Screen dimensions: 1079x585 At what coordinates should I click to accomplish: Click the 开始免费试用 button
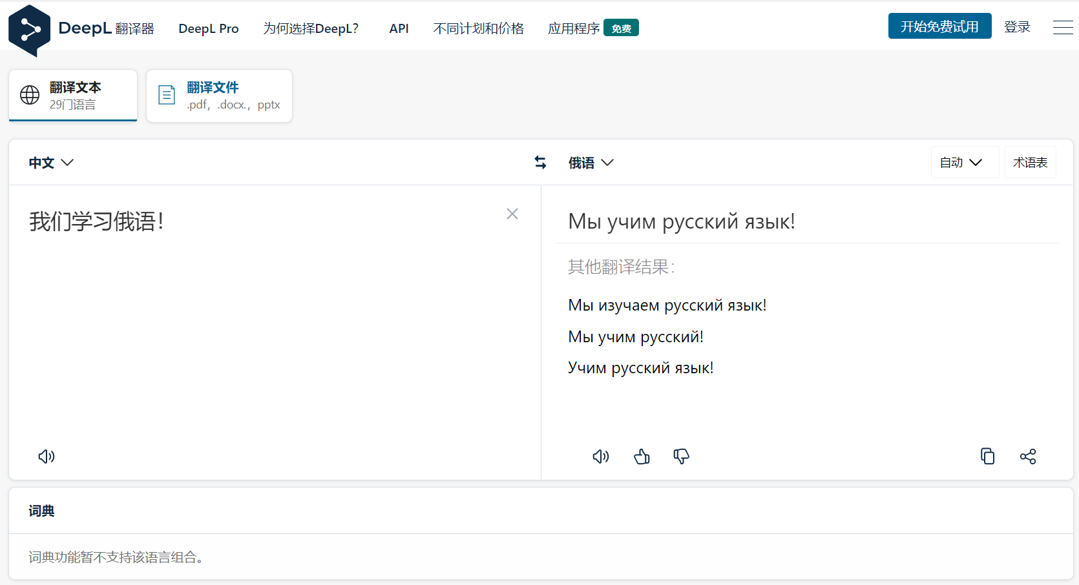pos(939,26)
